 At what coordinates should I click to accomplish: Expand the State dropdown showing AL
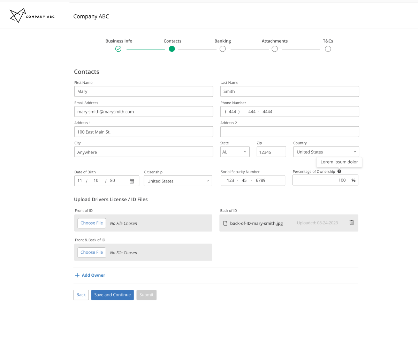[x=235, y=152]
